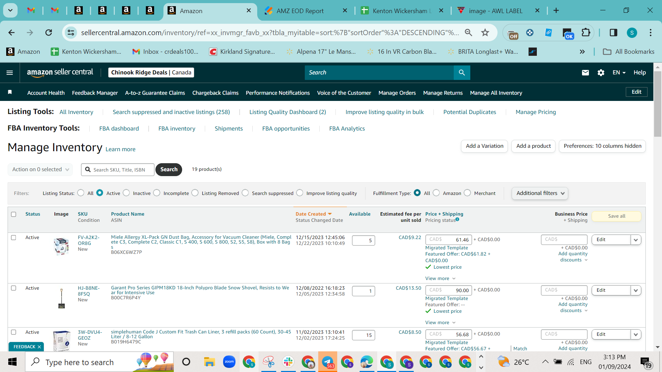Open the messages envelope icon
This screenshot has height=372, width=662.
click(585, 73)
